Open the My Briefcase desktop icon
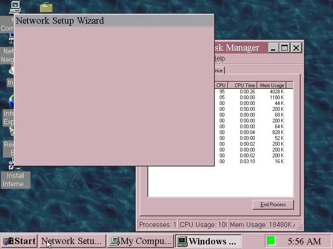This screenshot has height=249, width=333. pos(47,7)
